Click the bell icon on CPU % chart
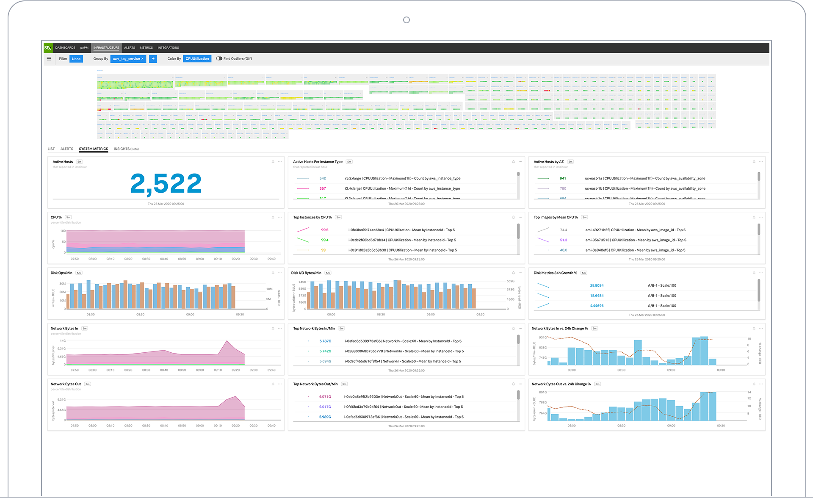This screenshot has width=813, height=498. 273,217
